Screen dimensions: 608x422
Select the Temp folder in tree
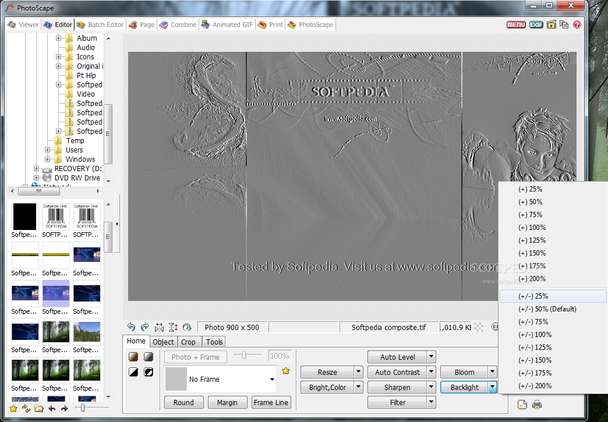[x=75, y=141]
